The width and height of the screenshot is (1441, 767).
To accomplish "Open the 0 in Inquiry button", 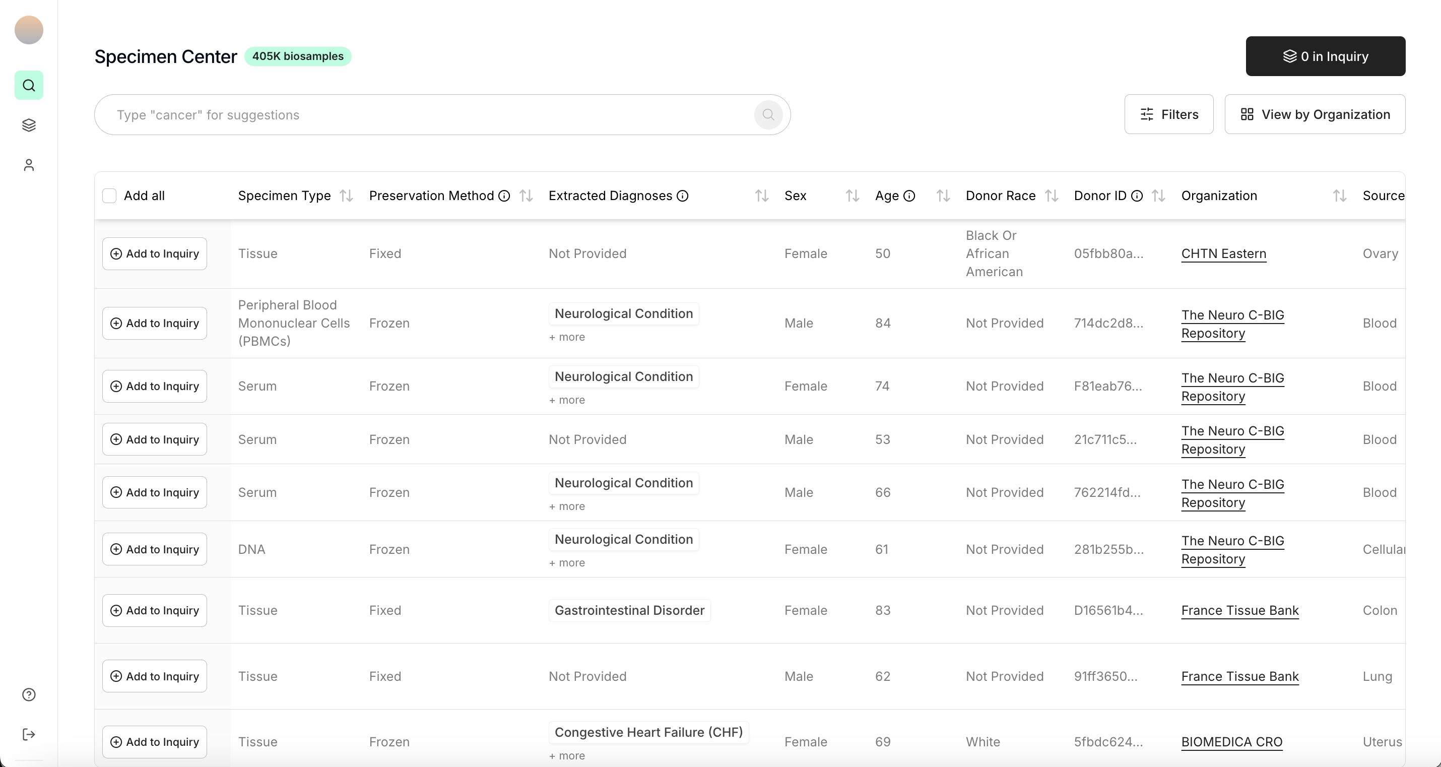I will click(1325, 56).
